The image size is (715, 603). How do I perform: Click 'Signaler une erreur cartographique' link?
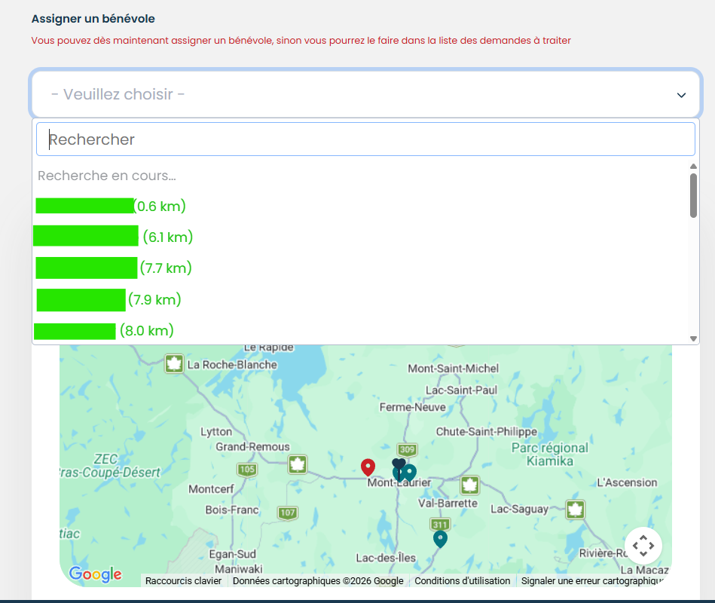[592, 581]
